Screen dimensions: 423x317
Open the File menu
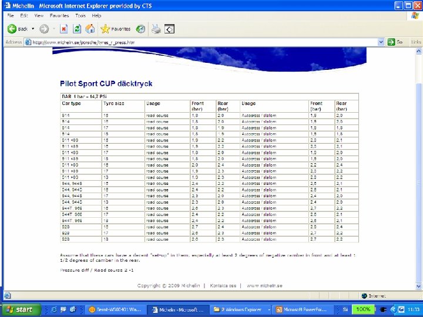tap(10, 16)
